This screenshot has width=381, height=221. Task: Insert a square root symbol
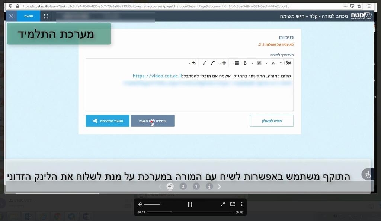[212, 63]
